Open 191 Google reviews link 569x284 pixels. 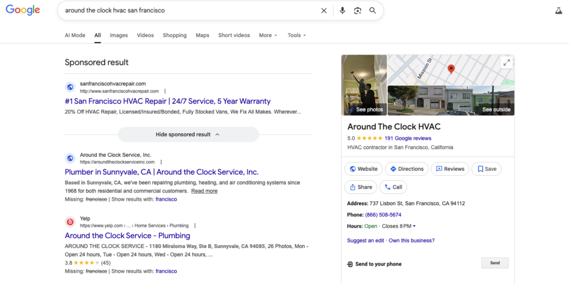coord(408,138)
